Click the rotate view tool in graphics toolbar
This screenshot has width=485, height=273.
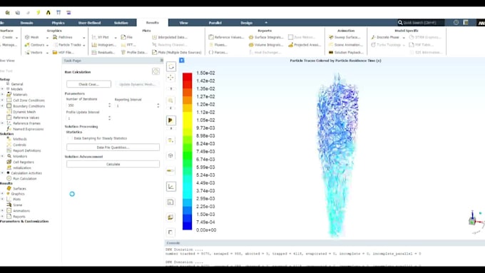[x=171, y=66]
